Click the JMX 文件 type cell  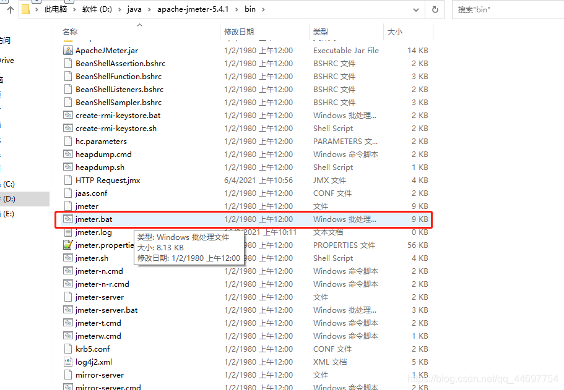click(329, 180)
